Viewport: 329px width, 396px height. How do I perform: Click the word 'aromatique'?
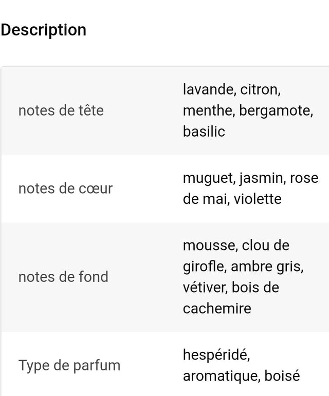[x=221, y=375]
